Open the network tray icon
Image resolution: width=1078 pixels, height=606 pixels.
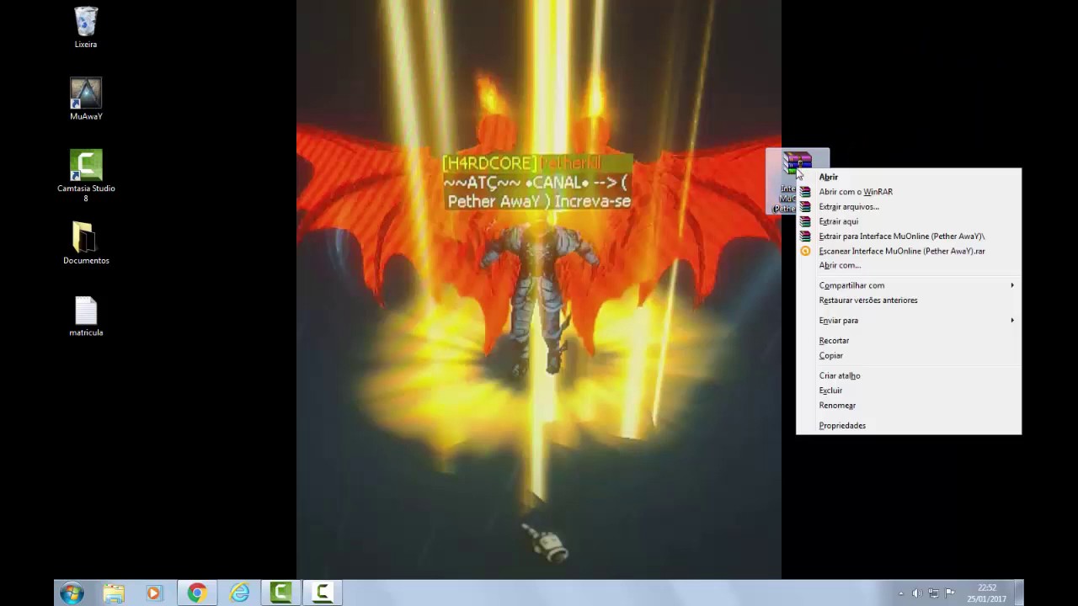pos(934,593)
